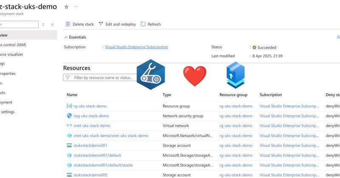Click the Delete stack button
The width and height of the screenshot is (340, 178).
point(79,24)
